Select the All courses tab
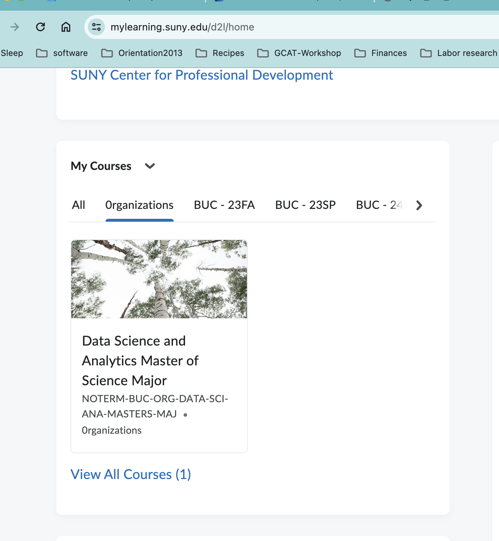Screen dimensions: 499x541 (79, 205)
